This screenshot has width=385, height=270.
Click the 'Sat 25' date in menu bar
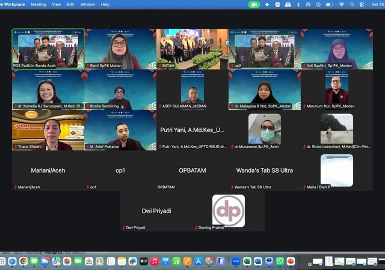click(x=378, y=4)
